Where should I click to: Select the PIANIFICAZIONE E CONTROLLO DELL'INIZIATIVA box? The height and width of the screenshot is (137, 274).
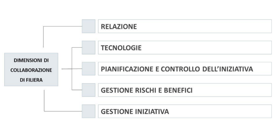tap(185, 69)
